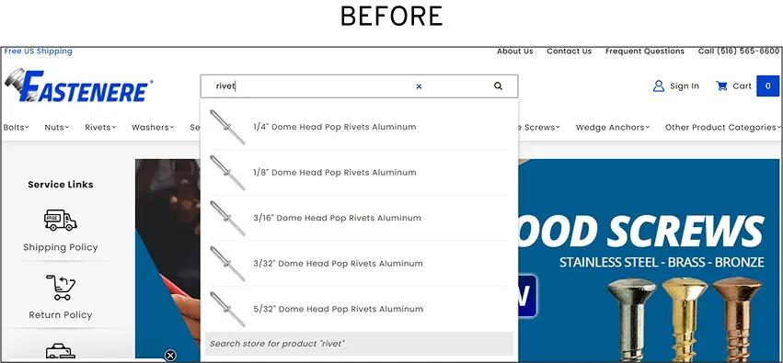Click the Shipping Policy text link
Image resolution: width=783 pixels, height=363 pixels.
pos(61,247)
